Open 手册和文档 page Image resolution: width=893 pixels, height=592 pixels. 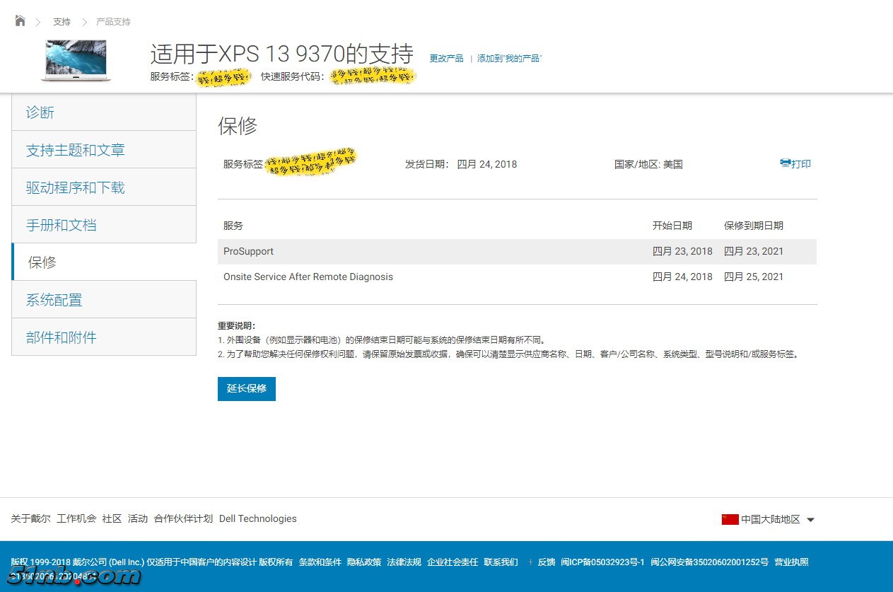(x=62, y=224)
